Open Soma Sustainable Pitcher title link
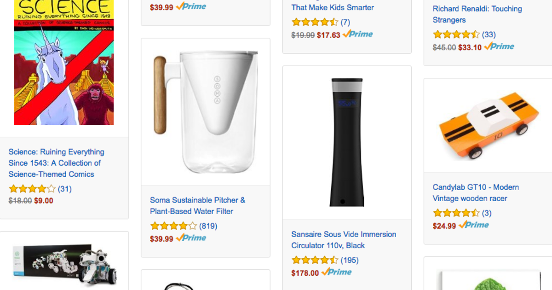The image size is (552, 290). coord(197,206)
